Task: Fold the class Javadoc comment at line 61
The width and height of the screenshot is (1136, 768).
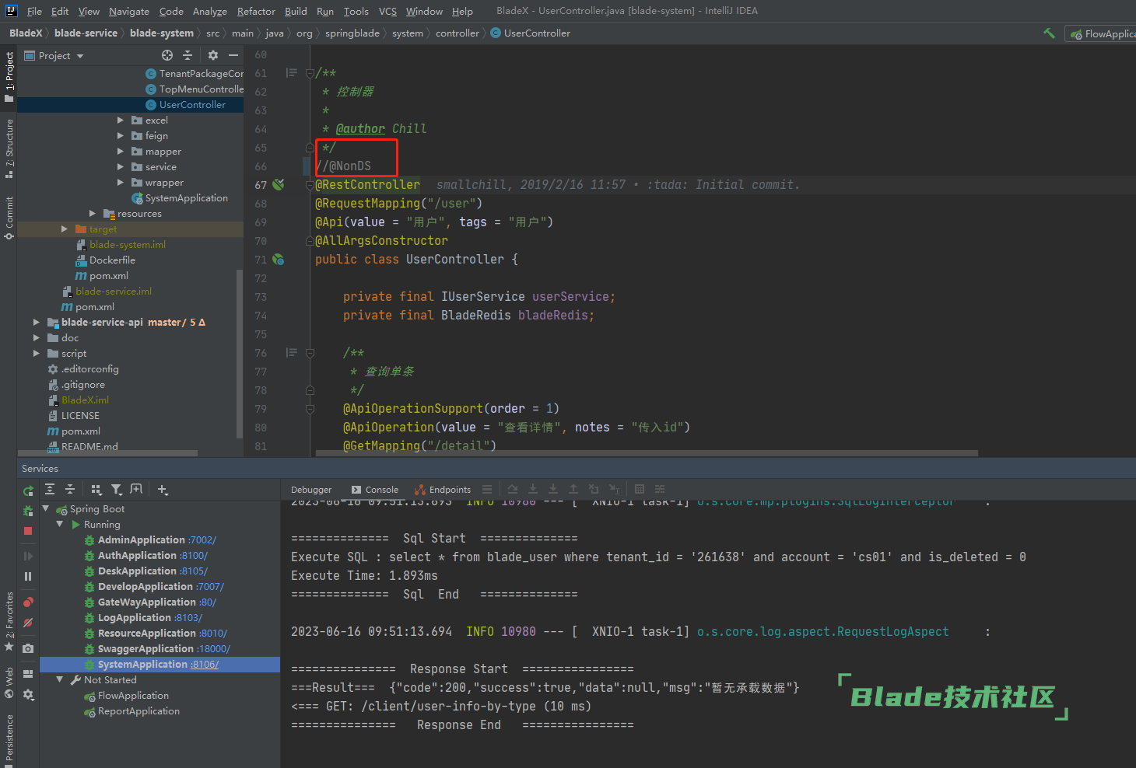Action: [310, 73]
